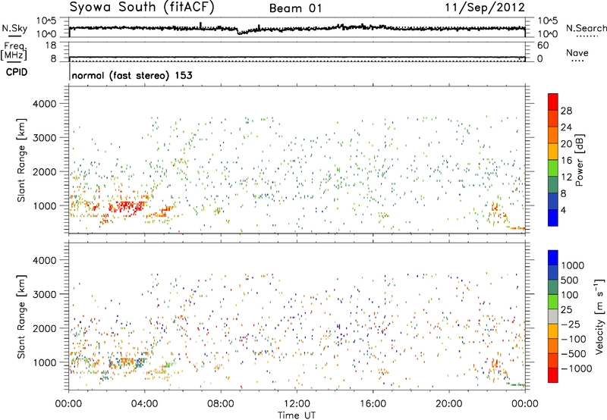Click Power colorbar value 4

click(x=563, y=211)
